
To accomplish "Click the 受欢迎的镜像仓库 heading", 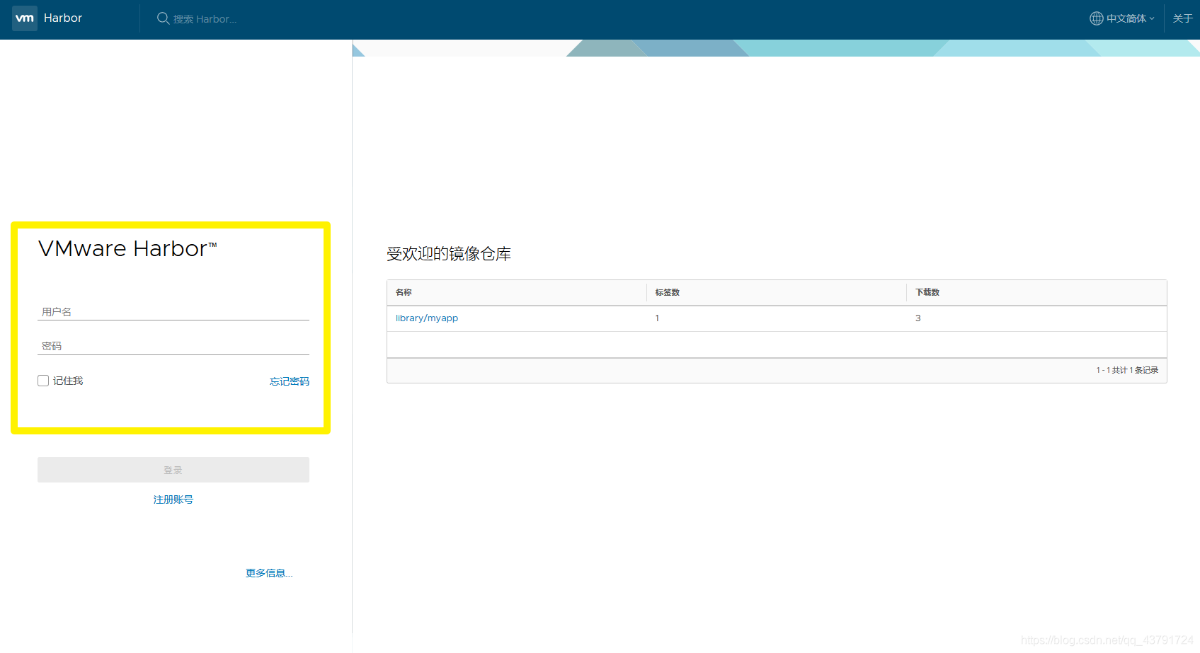I will tap(449, 254).
